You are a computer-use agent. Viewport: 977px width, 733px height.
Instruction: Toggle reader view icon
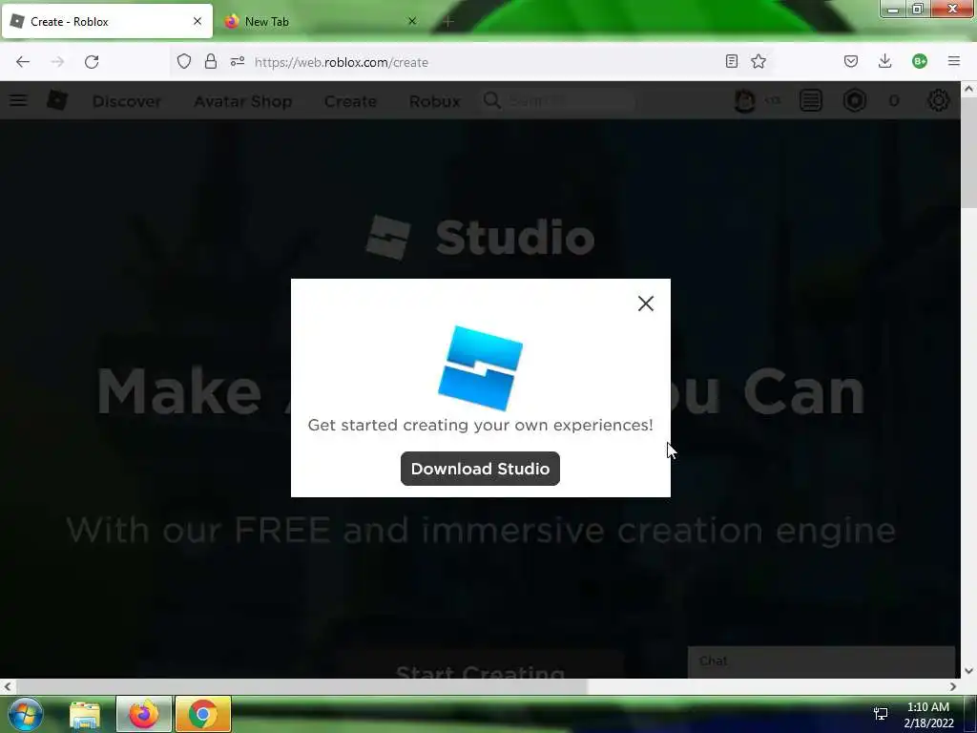(x=732, y=61)
